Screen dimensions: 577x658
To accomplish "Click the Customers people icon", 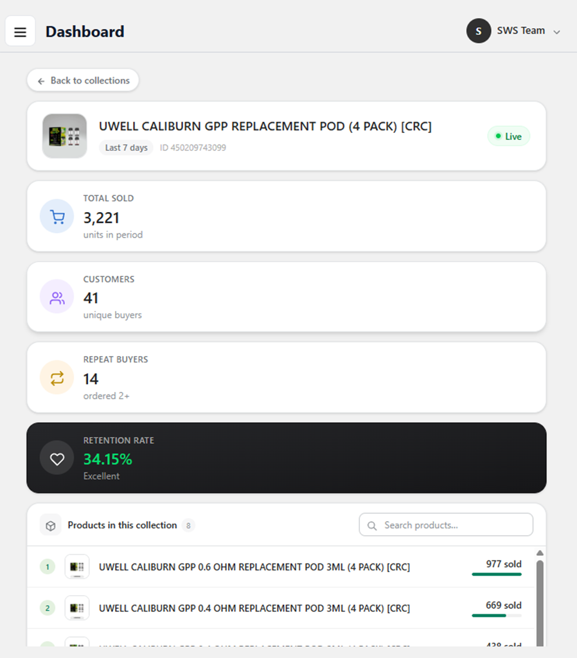I will tap(57, 297).
